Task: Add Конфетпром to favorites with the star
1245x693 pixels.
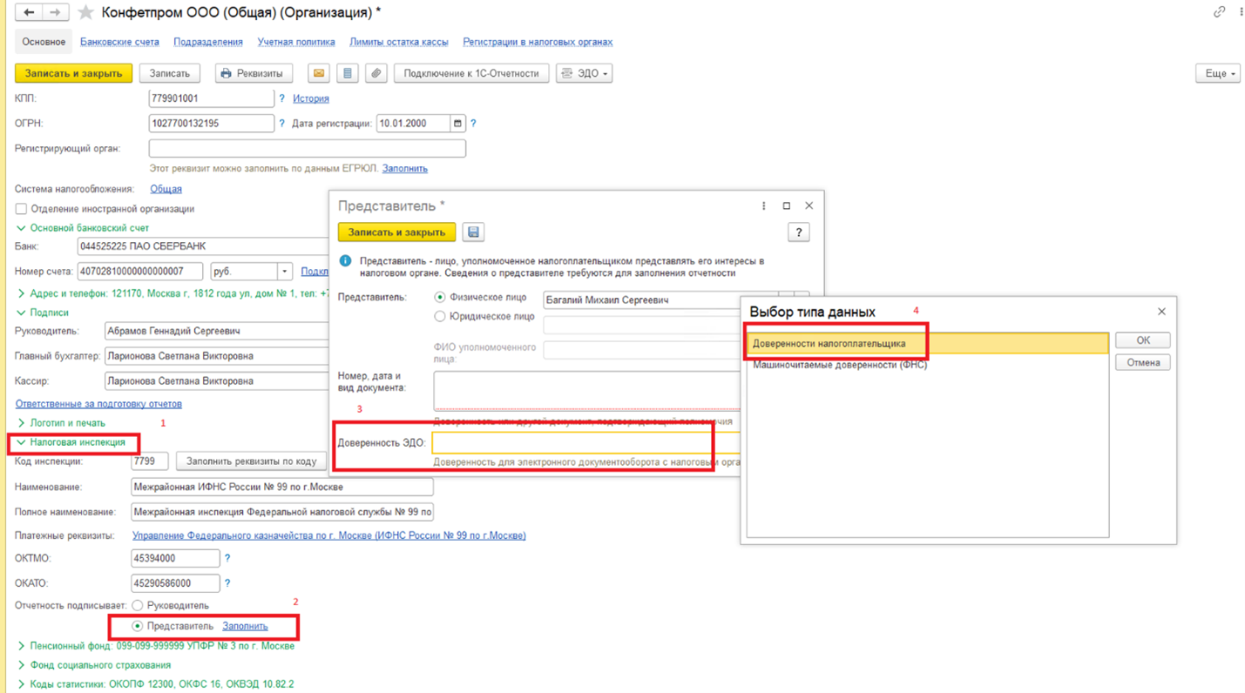Action: [x=85, y=13]
